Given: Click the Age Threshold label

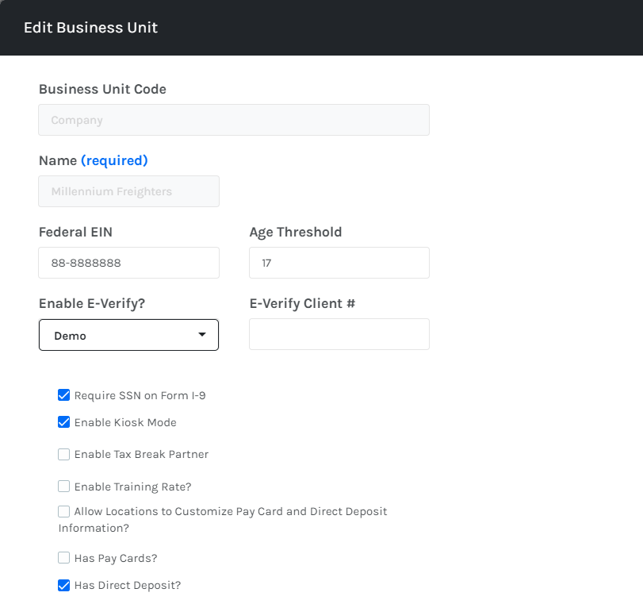Looking at the screenshot, I should 296,233.
